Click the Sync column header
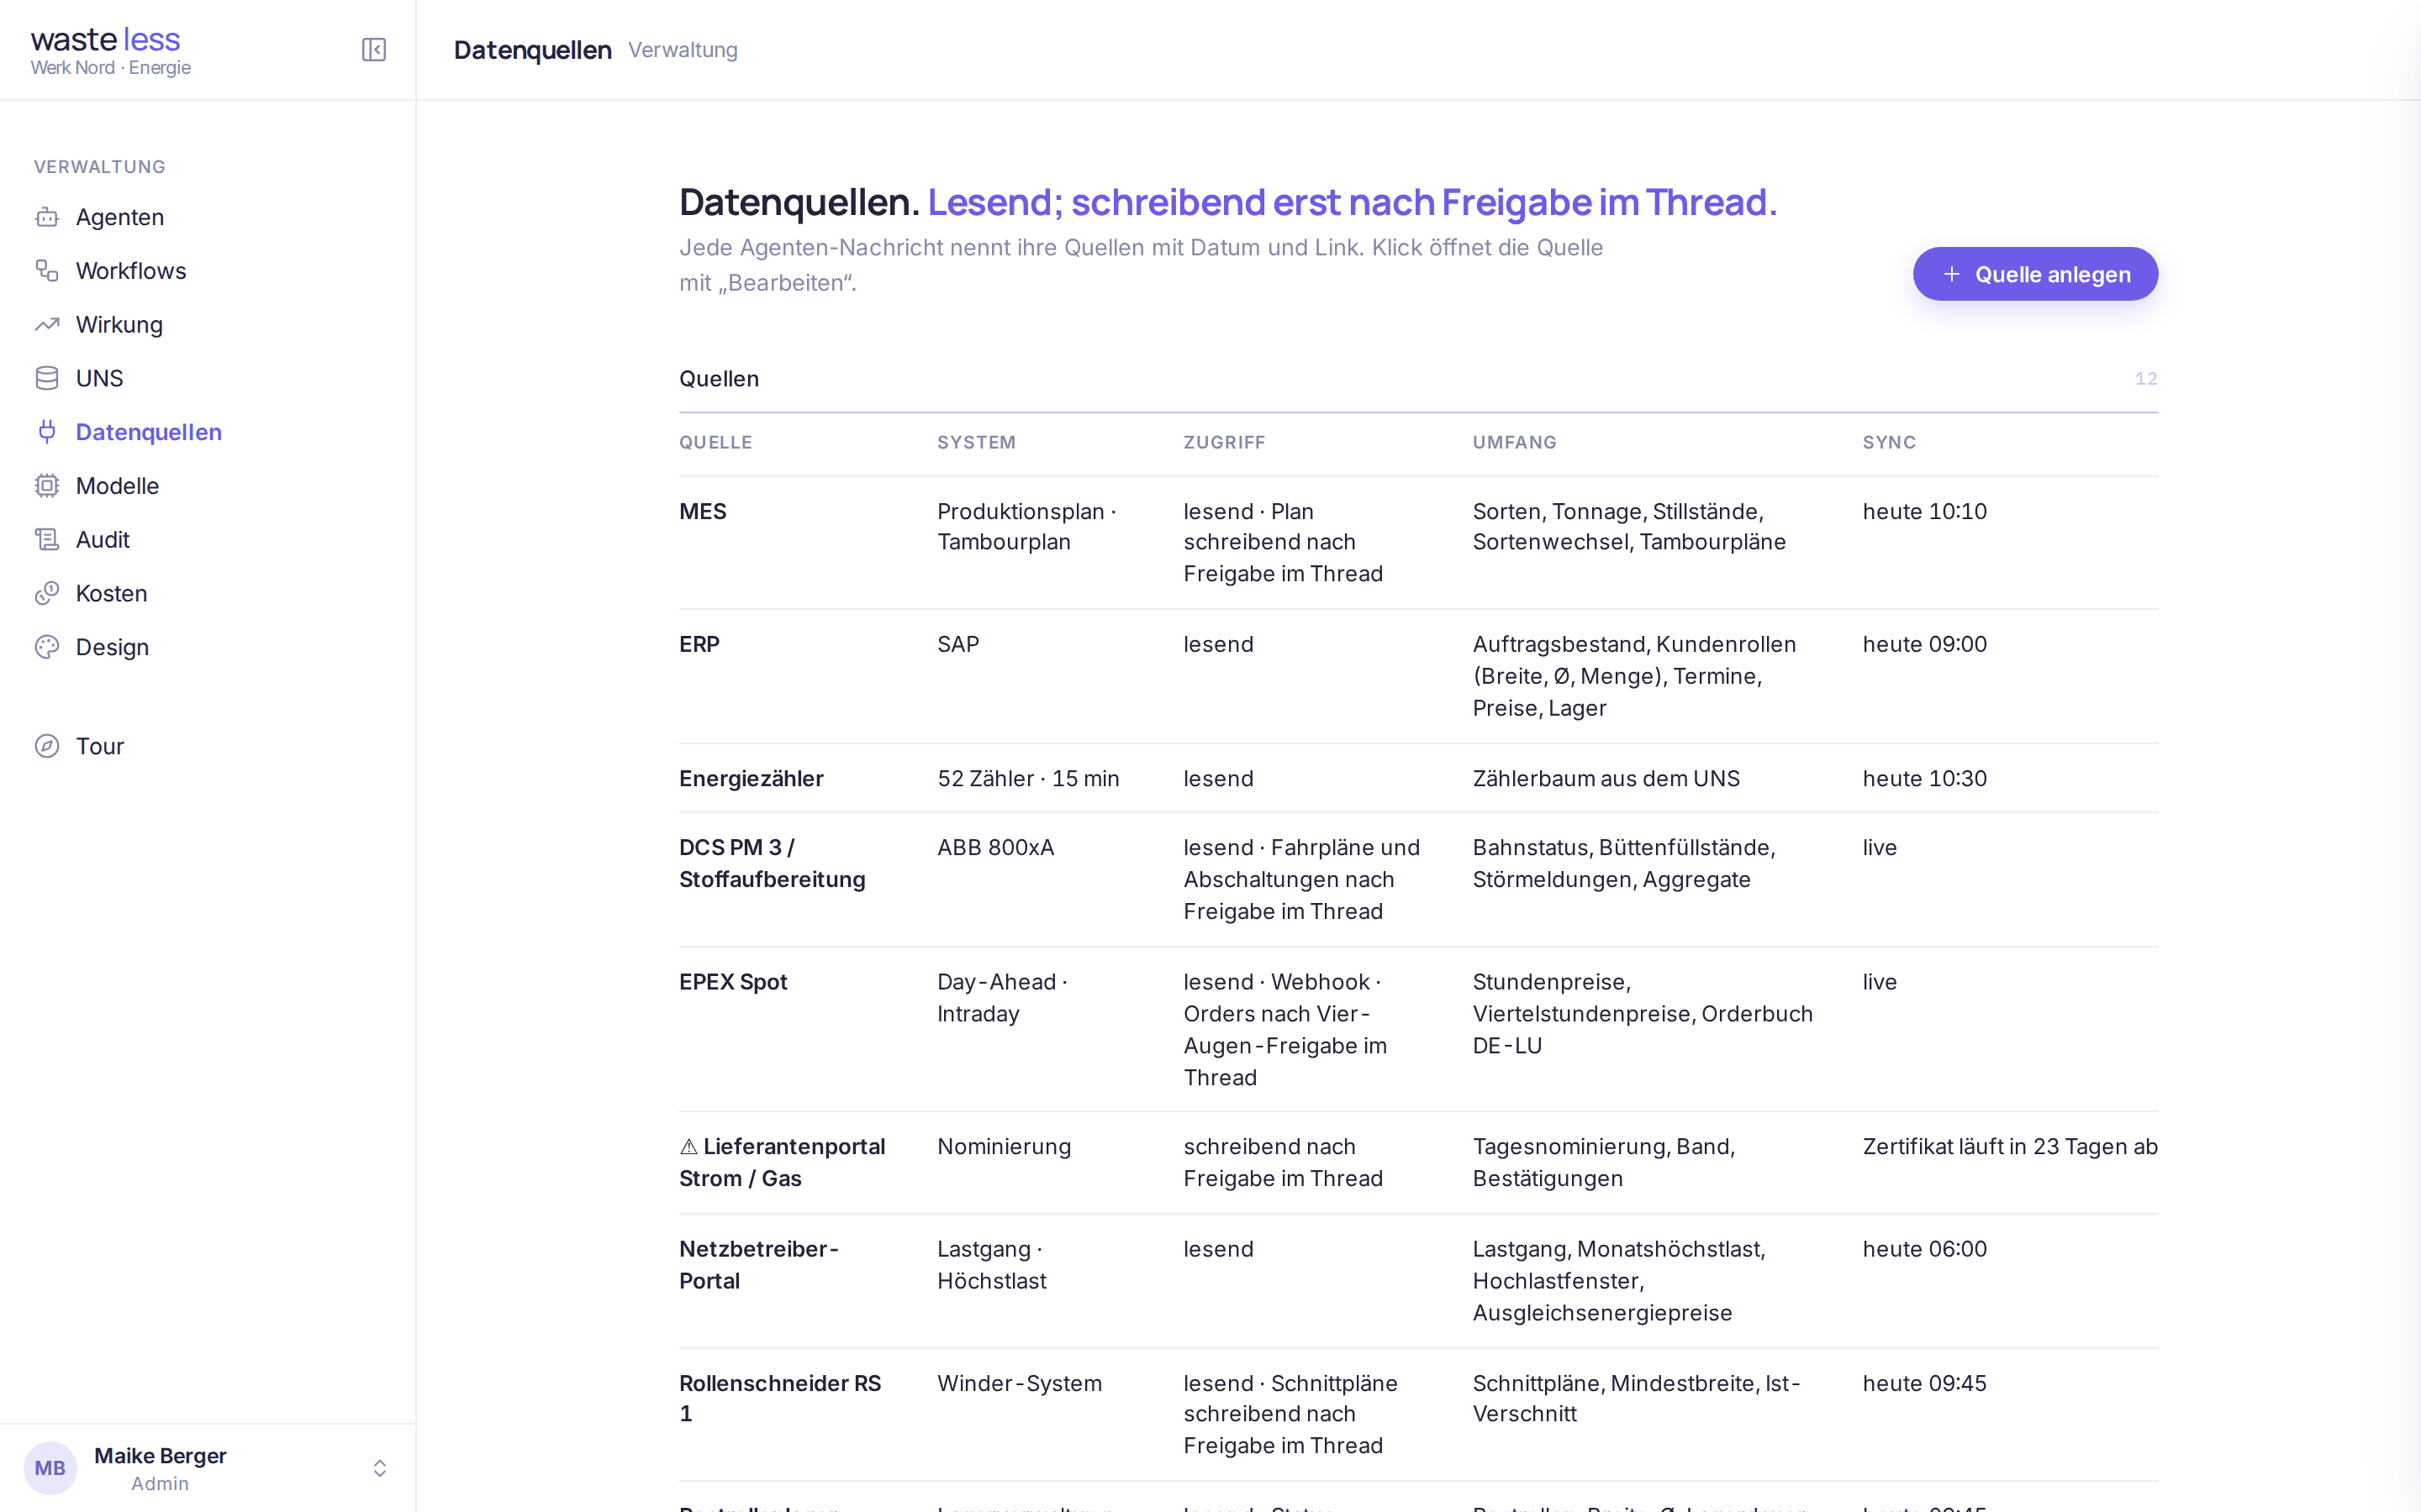 (x=1889, y=442)
